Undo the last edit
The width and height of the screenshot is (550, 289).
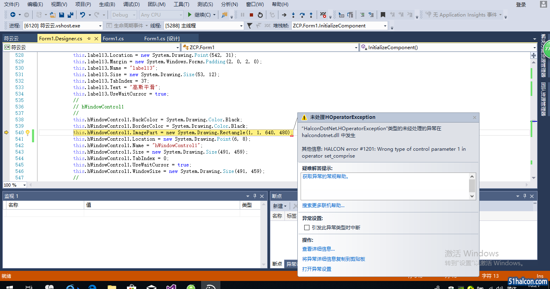pos(82,15)
